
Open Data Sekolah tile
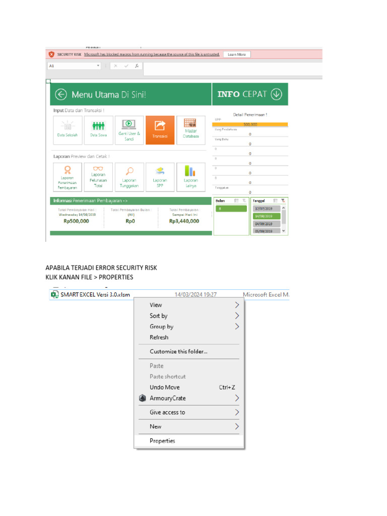[68, 131]
